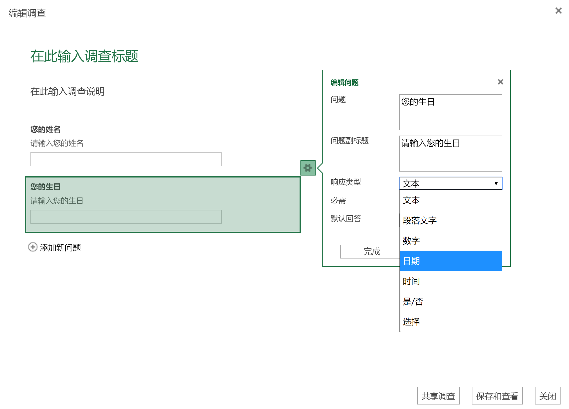Click the 必需 label
The image size is (569, 409).
338,200
